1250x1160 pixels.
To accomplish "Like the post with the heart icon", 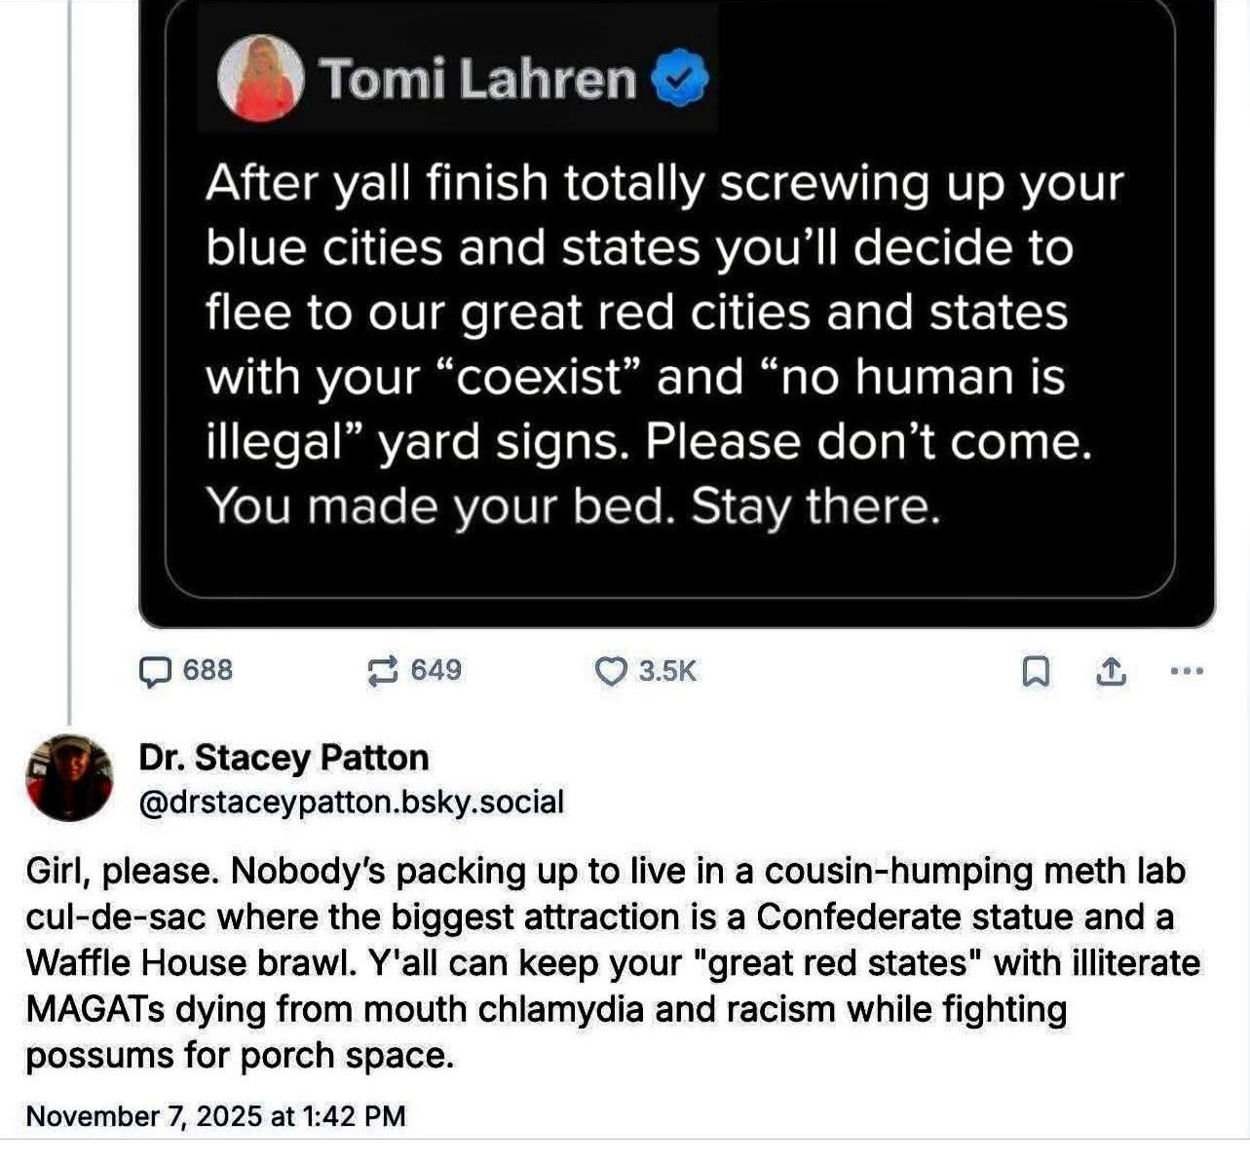I will [610, 671].
